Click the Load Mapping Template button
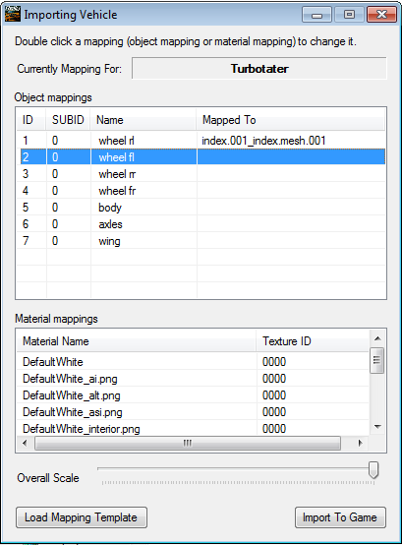This screenshot has width=402, height=545. pyautogui.click(x=82, y=517)
